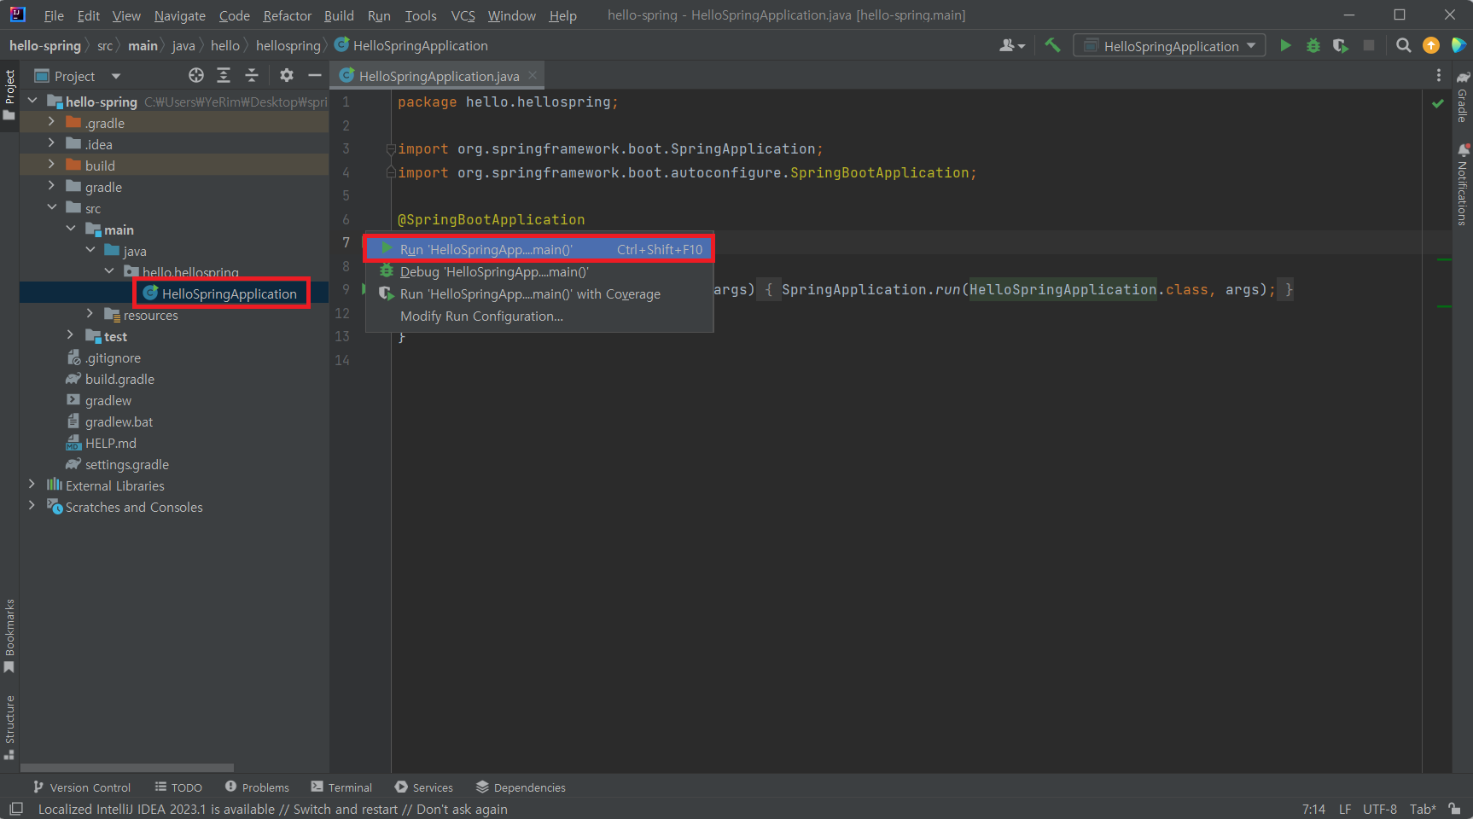Click the read-only lock status icon
The image size is (1473, 819).
[x=1454, y=809]
